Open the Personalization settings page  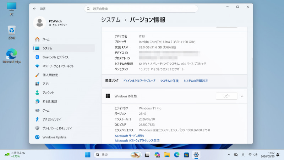(64, 75)
